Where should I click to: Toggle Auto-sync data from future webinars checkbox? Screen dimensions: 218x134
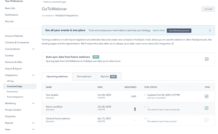207,59
